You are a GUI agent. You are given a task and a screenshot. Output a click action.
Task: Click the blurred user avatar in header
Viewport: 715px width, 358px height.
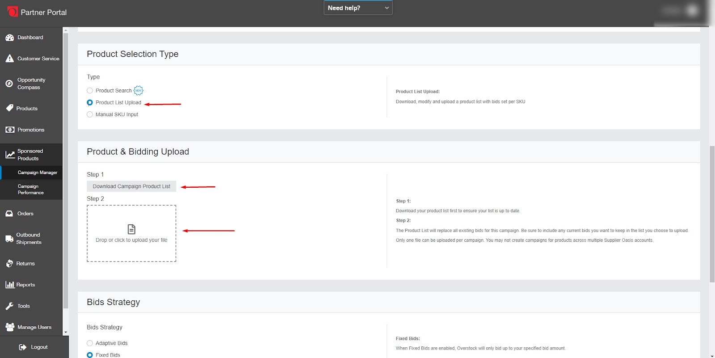692,10
